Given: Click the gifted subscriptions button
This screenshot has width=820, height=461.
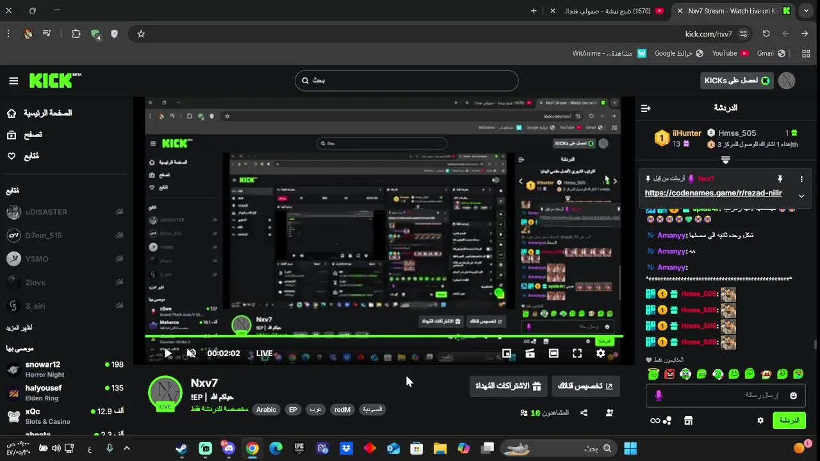Looking at the screenshot, I should pos(508,386).
